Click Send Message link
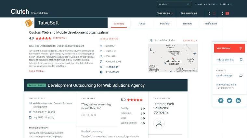 224,76
